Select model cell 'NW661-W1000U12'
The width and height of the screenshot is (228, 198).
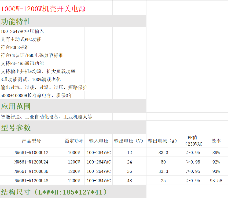(31, 153)
